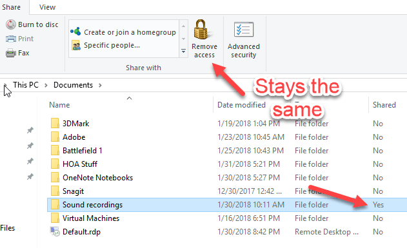
Task: Select the Sound recordings folder row
Action: 227,205
